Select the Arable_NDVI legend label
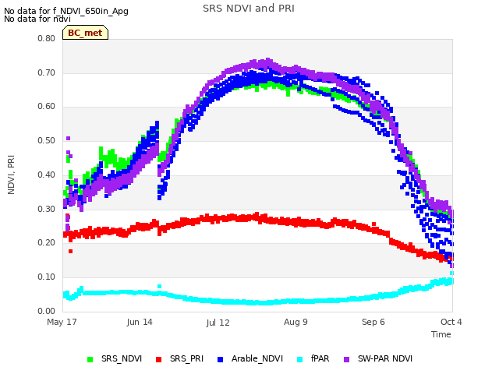 click(x=257, y=358)
